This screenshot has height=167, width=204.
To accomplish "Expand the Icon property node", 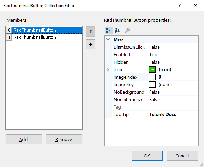I will point(108,69).
